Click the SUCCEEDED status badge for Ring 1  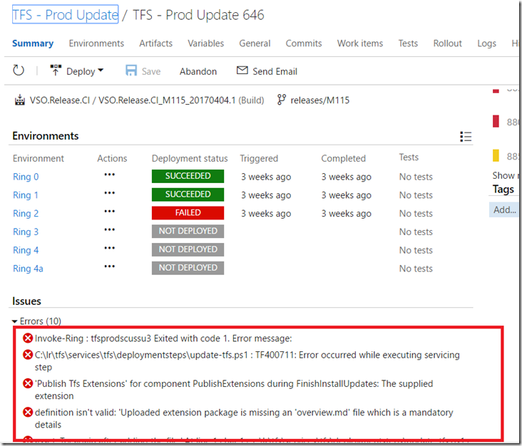pyautogui.click(x=188, y=195)
